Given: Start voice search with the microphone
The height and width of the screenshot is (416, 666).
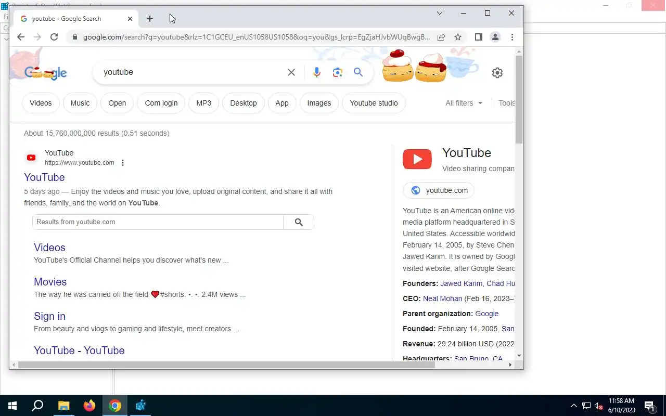Looking at the screenshot, I should 317,72.
